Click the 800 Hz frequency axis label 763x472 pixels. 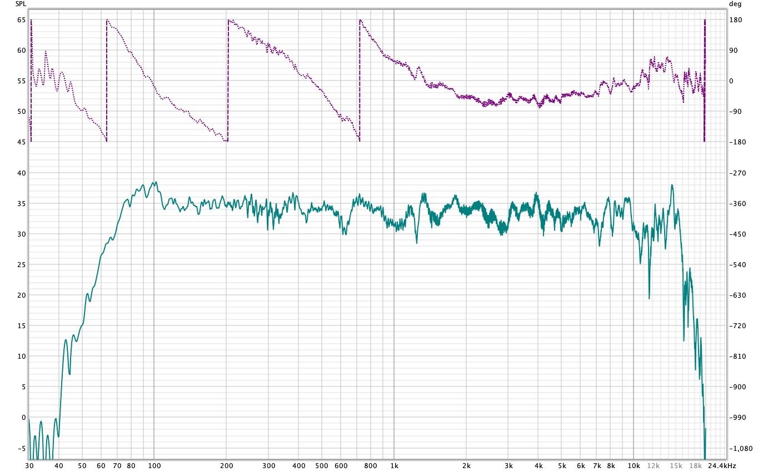point(371,465)
